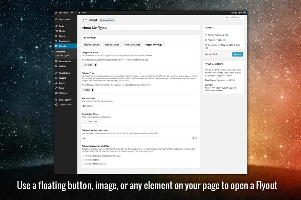
Task: Click the Collapse menu arrow icon
Action: [57, 104]
